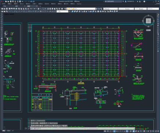
Task: Select the Line tool in draw toolbar
Action: tap(1, 15)
